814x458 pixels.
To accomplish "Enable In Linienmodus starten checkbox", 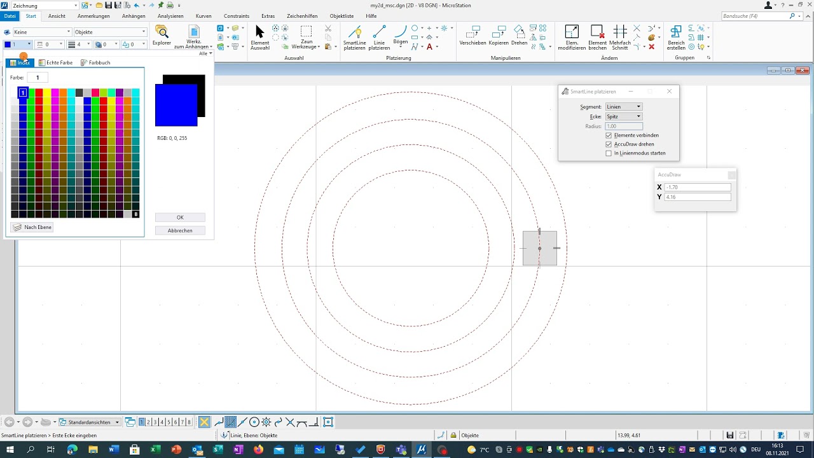I will tap(609, 153).
